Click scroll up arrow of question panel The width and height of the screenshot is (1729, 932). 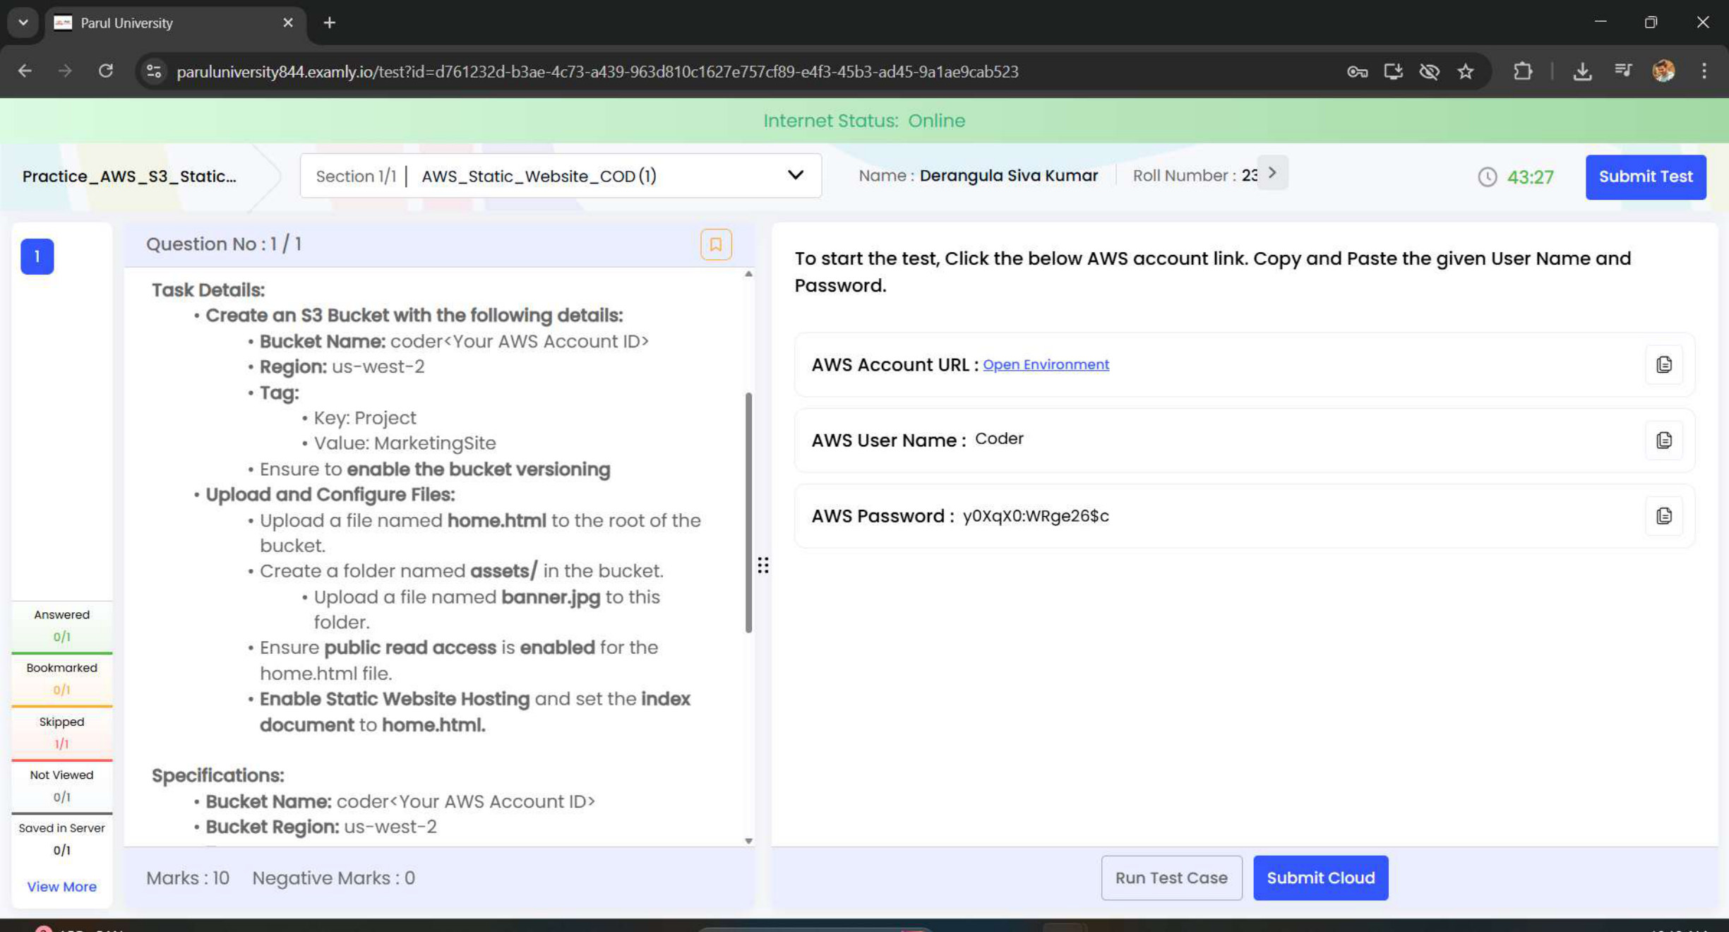coord(748,273)
